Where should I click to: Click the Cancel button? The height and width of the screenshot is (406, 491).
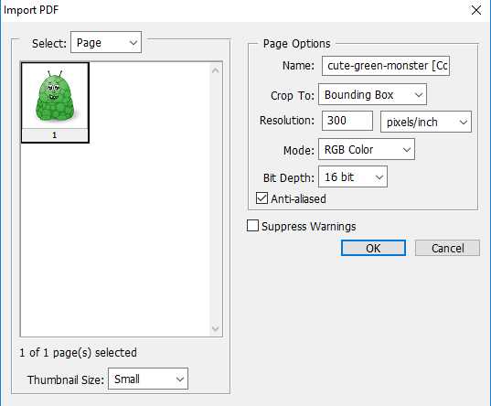click(x=447, y=248)
